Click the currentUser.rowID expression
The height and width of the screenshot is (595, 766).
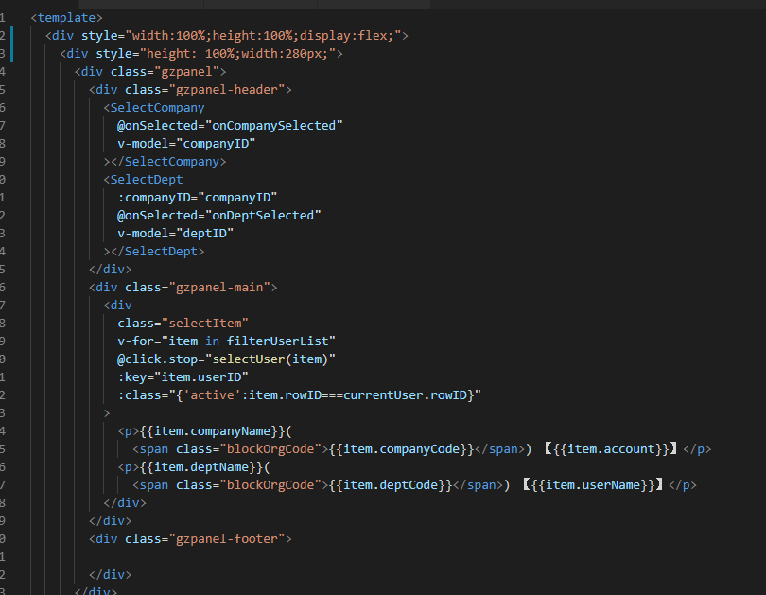click(405, 395)
